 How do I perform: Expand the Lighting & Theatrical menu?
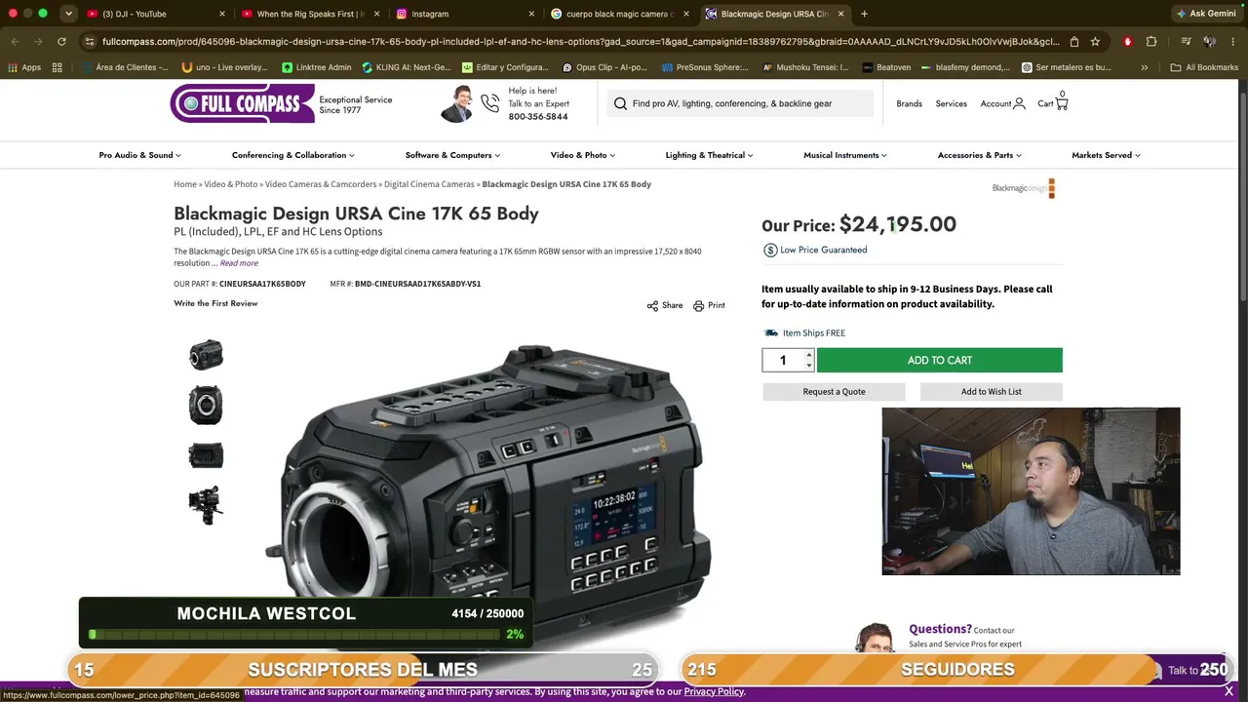[x=709, y=155]
